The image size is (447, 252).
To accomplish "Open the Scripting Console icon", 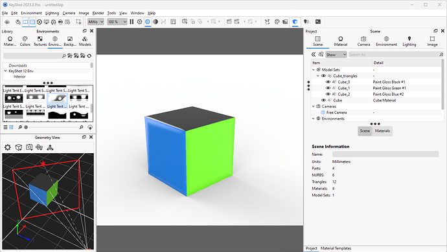I will pyautogui.click(x=318, y=21).
